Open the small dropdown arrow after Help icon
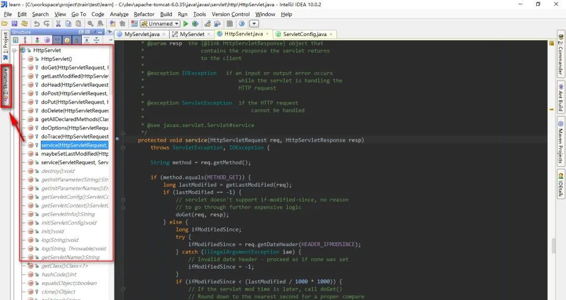Image resolution: width=566 pixels, height=300 pixels. tap(254, 24)
